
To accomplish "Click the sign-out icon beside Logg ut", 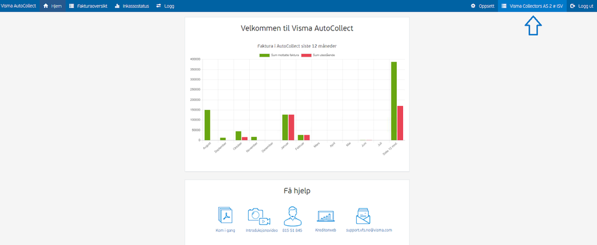I will [x=572, y=6].
